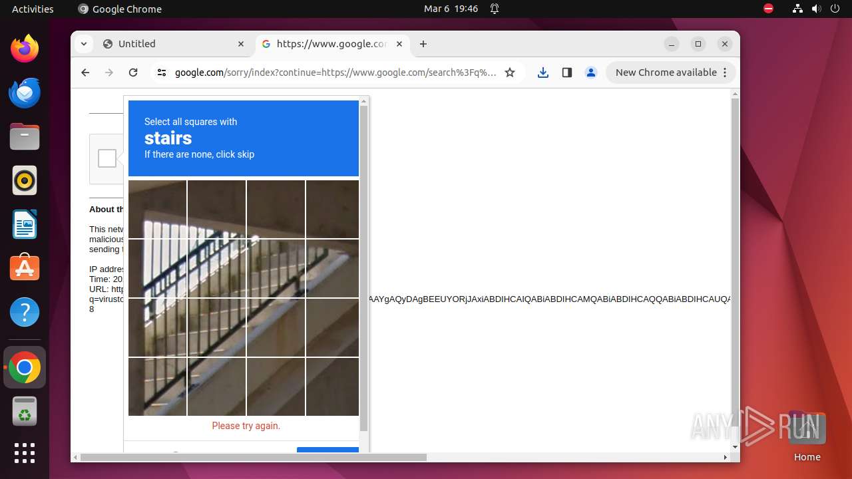852x479 pixels.
Task: Open the volume indicator
Action: (x=817, y=9)
